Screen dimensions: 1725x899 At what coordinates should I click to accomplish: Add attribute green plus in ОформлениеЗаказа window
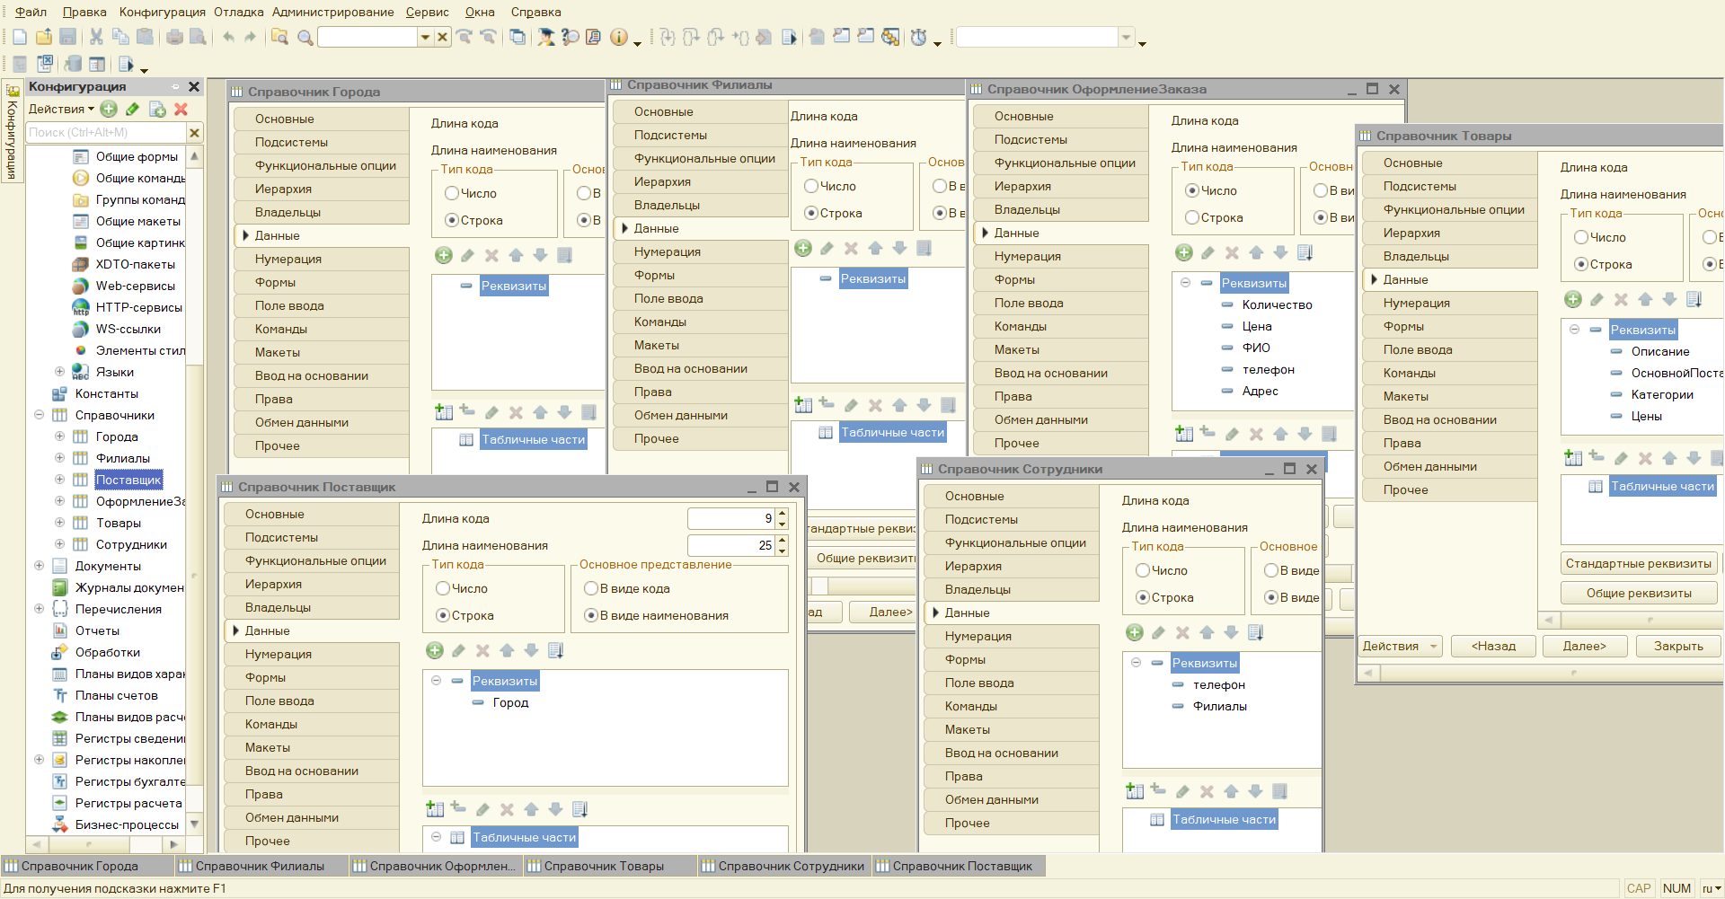pyautogui.click(x=1184, y=252)
